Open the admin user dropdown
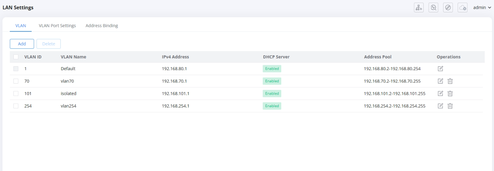The width and height of the screenshot is (494, 171). pos(482,8)
